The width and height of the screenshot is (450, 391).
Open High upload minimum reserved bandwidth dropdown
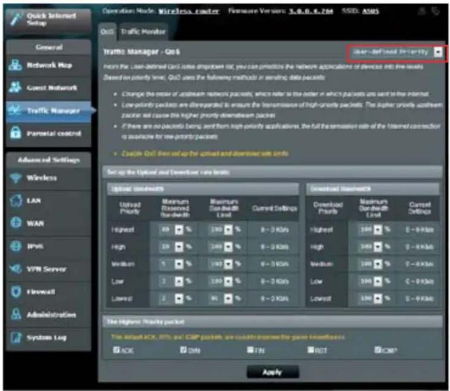click(171, 247)
